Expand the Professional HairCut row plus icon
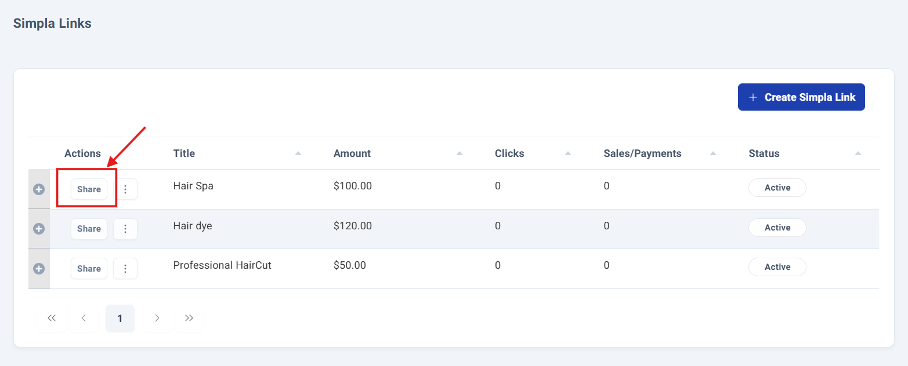This screenshot has height=366, width=908. pyautogui.click(x=39, y=269)
